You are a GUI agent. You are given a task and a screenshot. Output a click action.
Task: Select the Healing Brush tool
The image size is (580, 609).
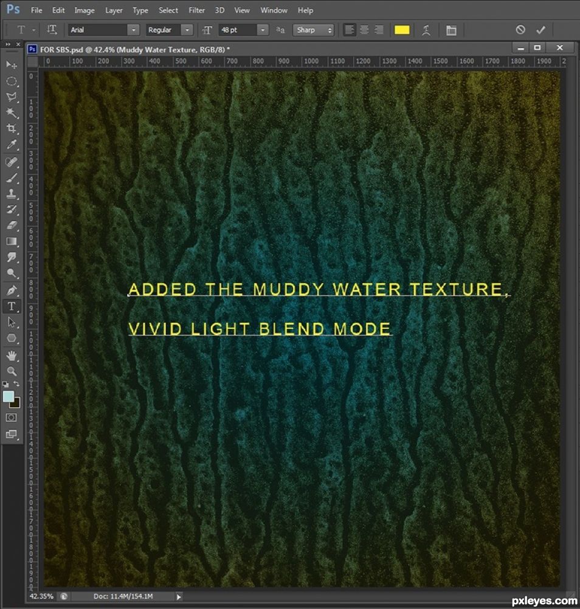pyautogui.click(x=12, y=162)
